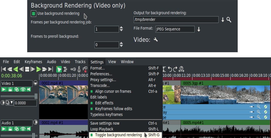271x138 pixels.
Task: Open video settings with the wrench icon
Action: click(156, 39)
